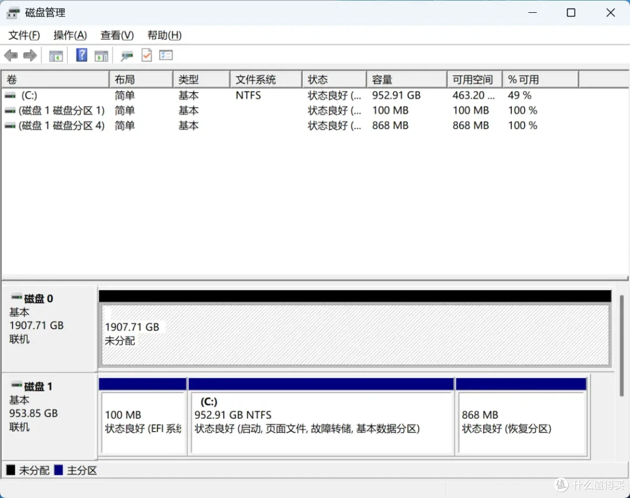Viewport: 630px width, 498px height.
Task: Click the properties checkmark toolbar icon
Action: tap(146, 55)
